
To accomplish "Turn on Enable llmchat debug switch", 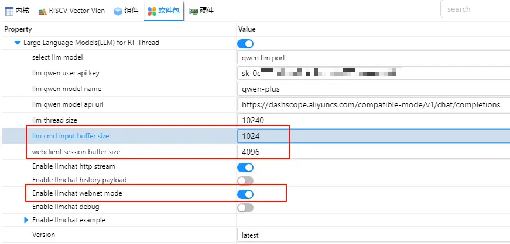I will point(245,208).
